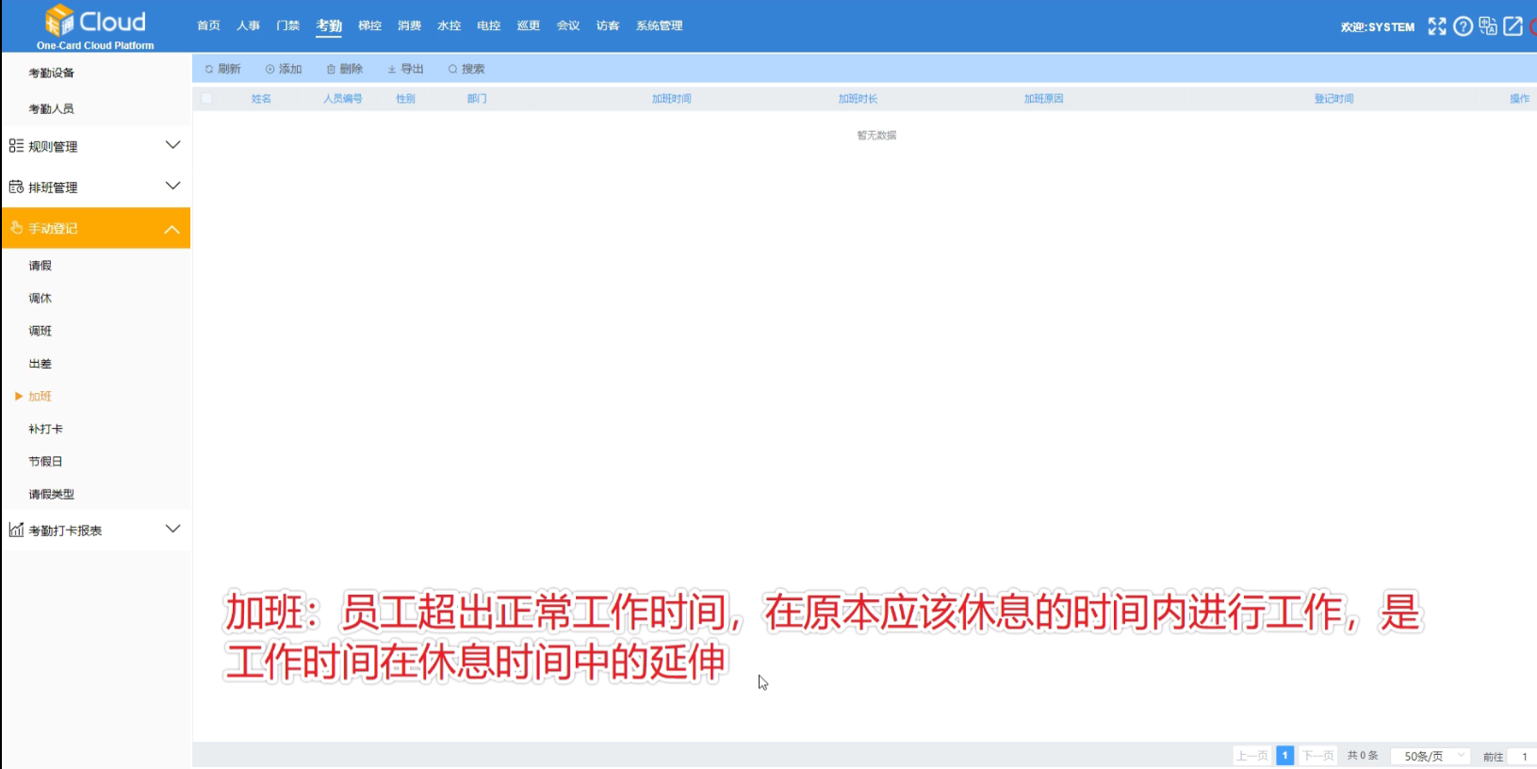Image resolution: width=1537 pixels, height=769 pixels.
Task: Select page number 1 in pagination
Action: [1284, 756]
